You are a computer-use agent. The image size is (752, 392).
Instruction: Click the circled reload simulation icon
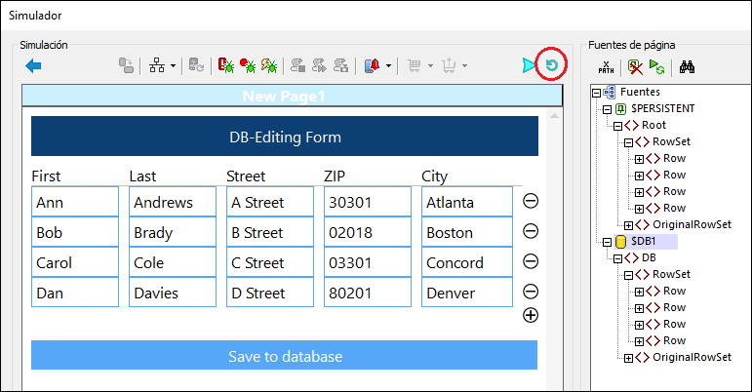pyautogui.click(x=552, y=65)
